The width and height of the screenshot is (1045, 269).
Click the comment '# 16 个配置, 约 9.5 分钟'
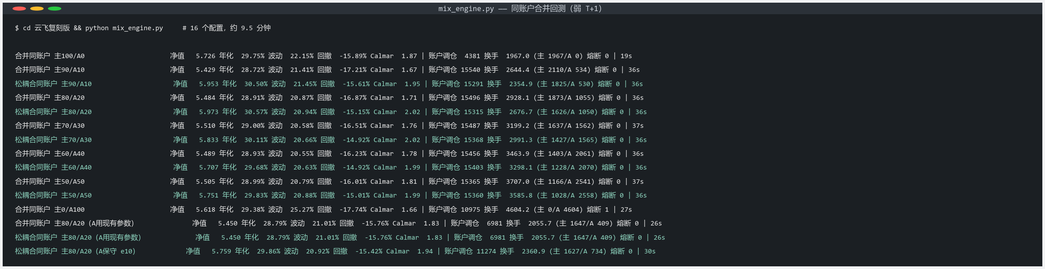coord(227,28)
